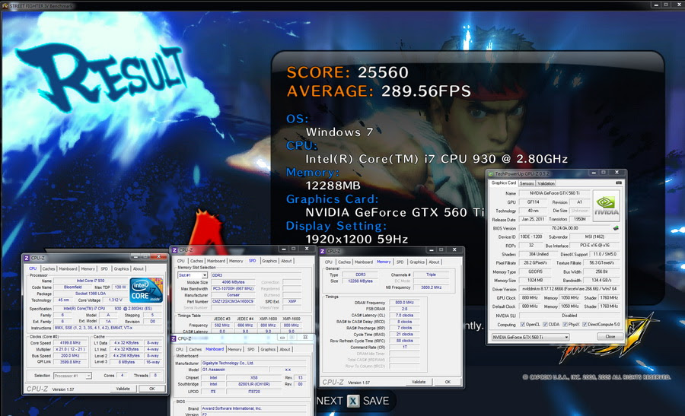Select the Mainboard tab in the CPU-Z SPD window

point(216,261)
